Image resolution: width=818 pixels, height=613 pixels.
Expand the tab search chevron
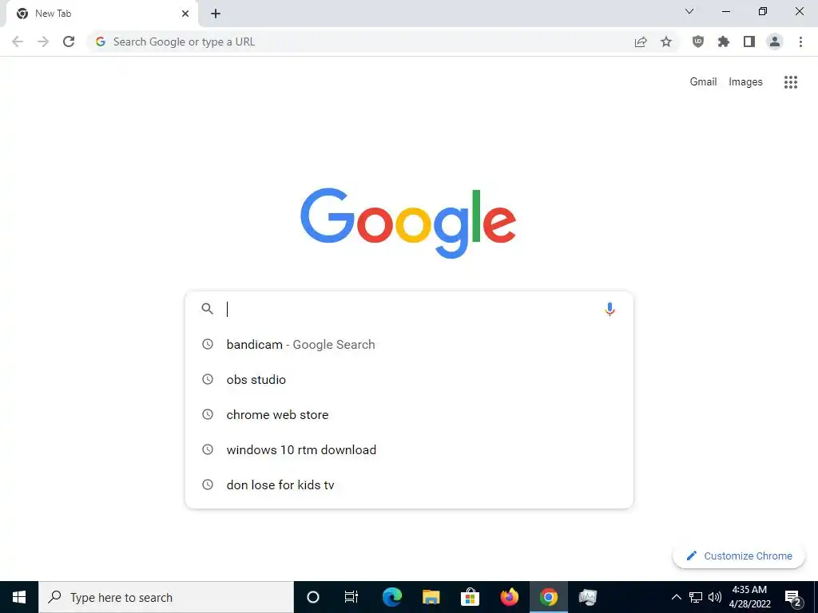click(689, 11)
